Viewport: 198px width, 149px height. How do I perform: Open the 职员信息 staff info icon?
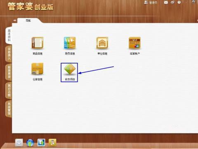tap(70, 43)
